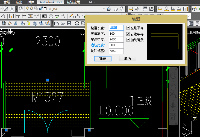Toggle the layer lock padlock icon
Image resolution: width=200 pixels, height=137 pixels.
(x=41, y=8)
